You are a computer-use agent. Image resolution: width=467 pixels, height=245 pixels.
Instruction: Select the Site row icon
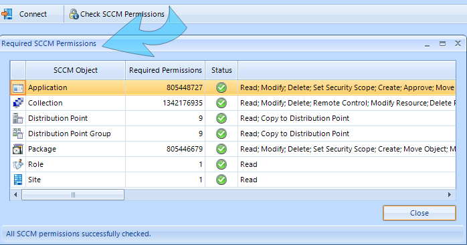point(18,180)
